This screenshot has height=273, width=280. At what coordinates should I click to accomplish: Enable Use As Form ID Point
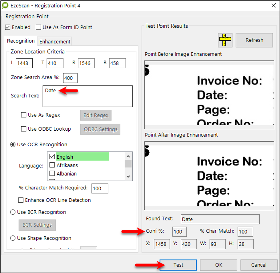coord(38,27)
